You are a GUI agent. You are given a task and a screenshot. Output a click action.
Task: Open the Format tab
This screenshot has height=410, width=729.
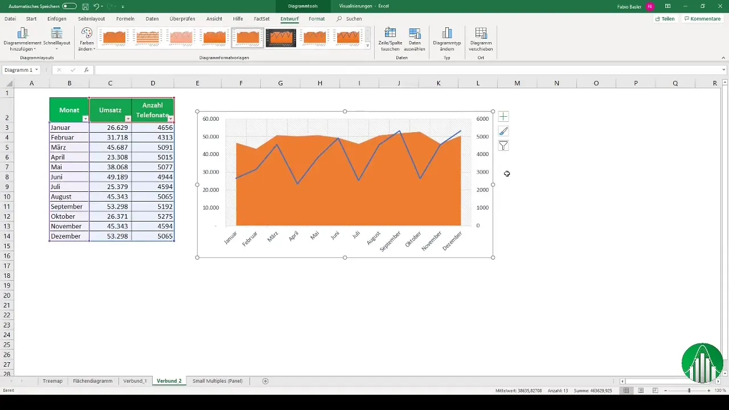point(317,19)
